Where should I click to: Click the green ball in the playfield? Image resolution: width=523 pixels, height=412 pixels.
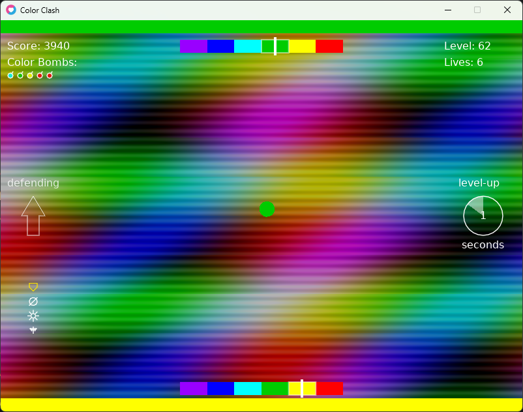pos(267,209)
